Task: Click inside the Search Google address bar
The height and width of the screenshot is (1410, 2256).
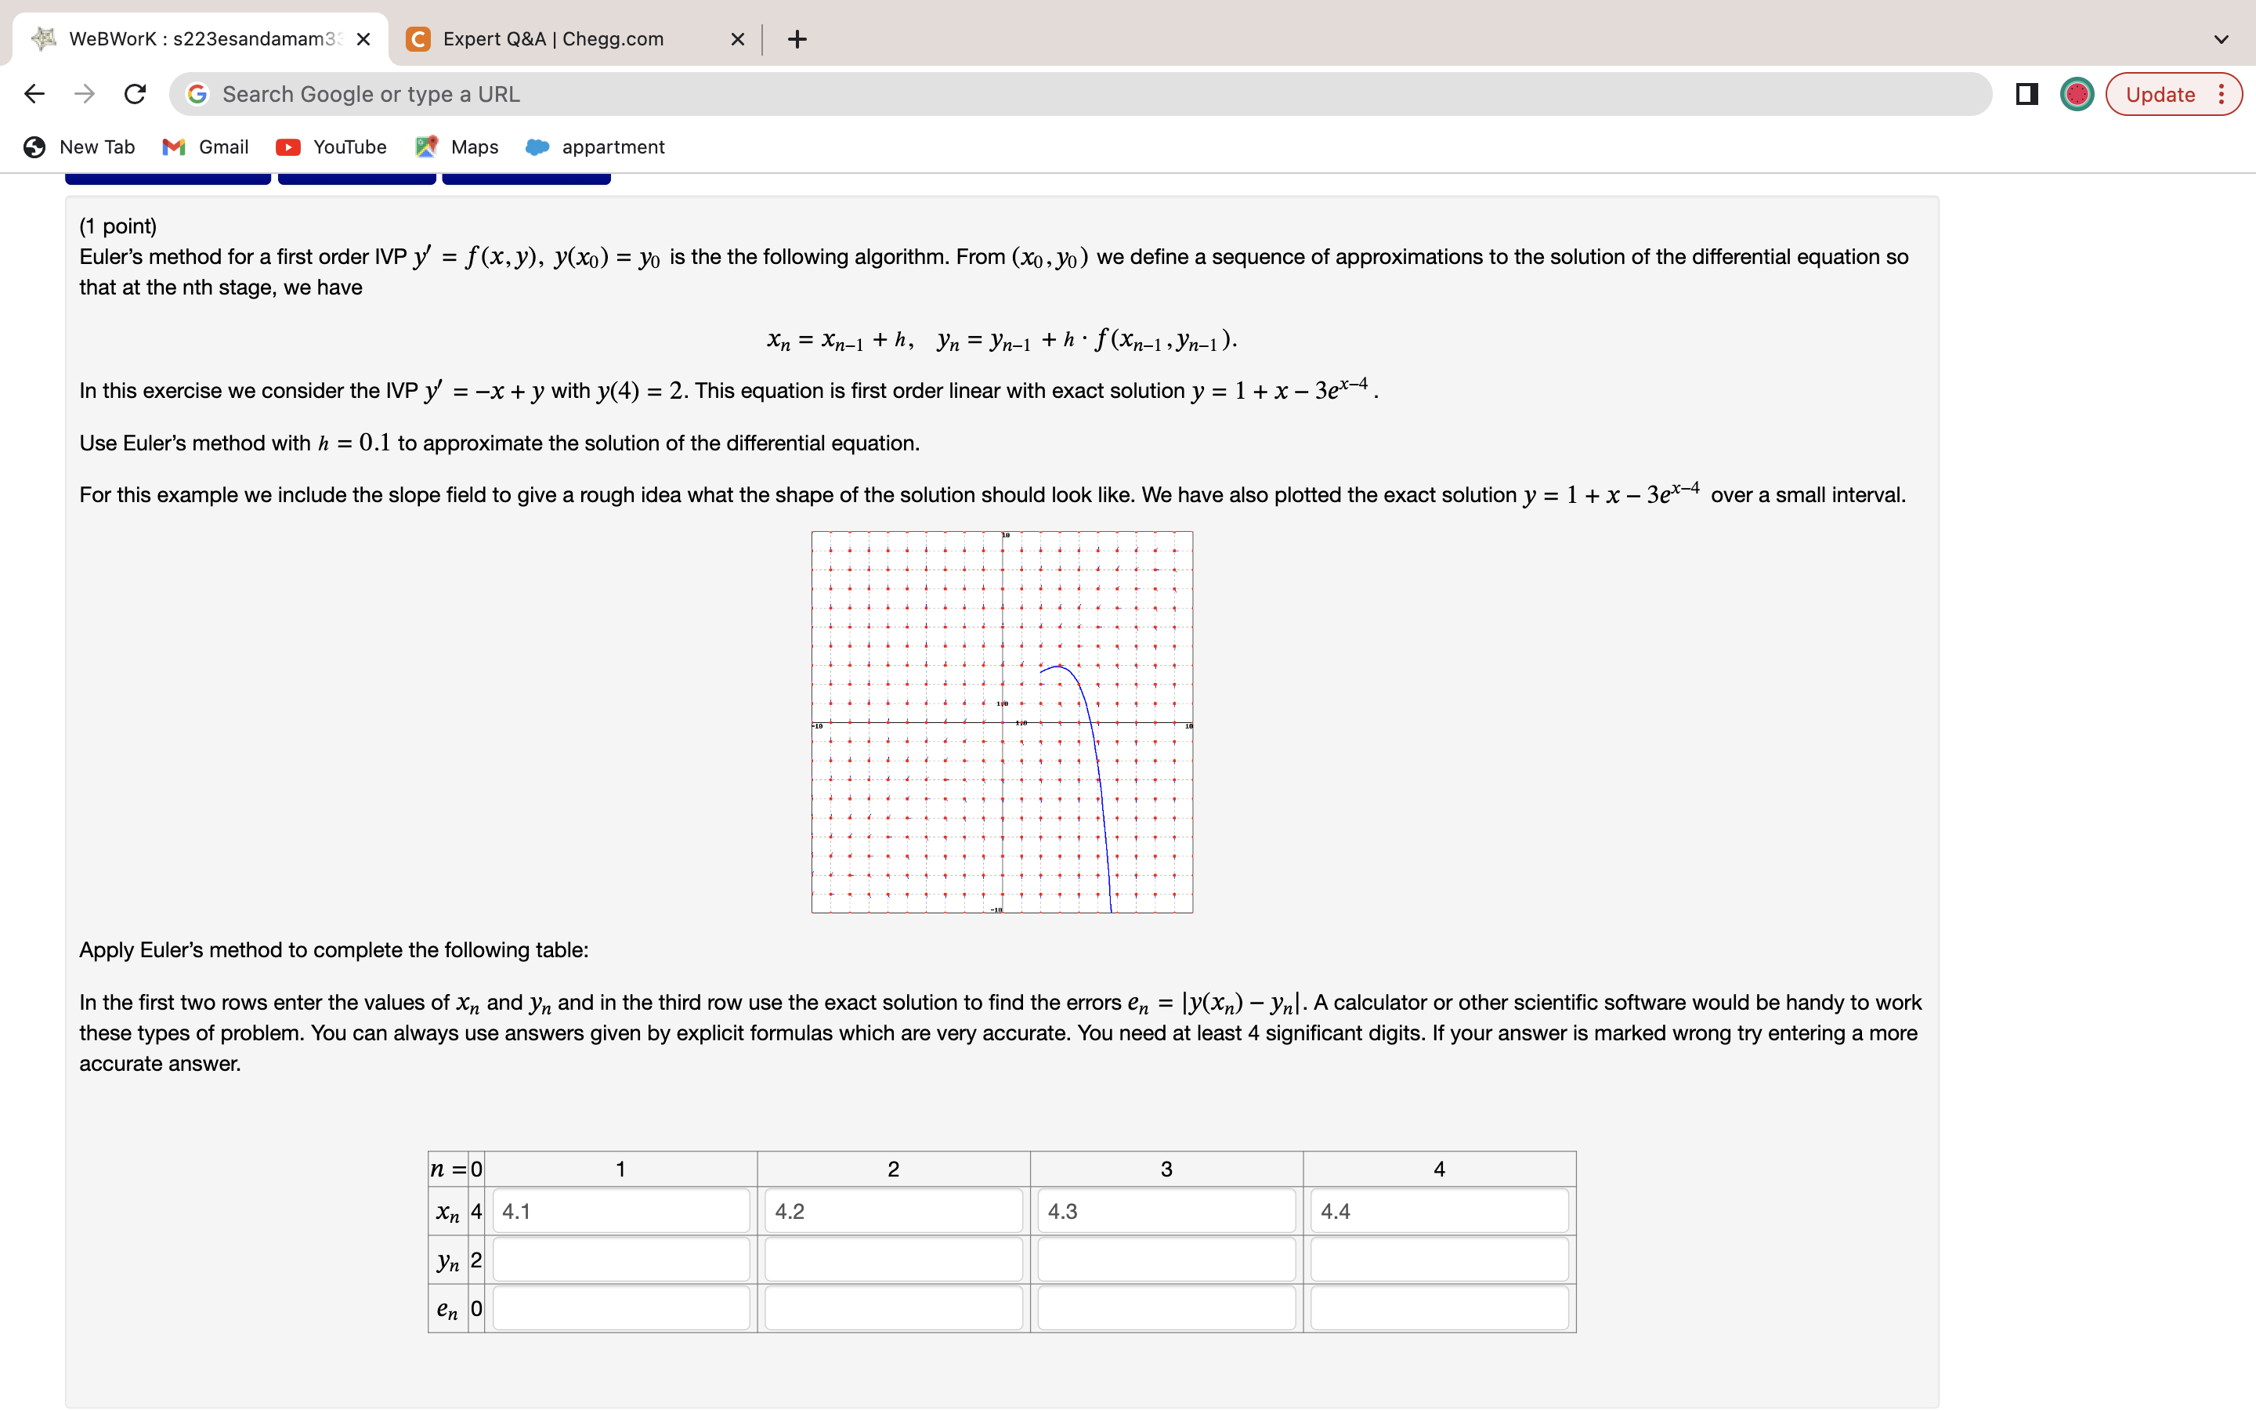Action: click(x=653, y=93)
